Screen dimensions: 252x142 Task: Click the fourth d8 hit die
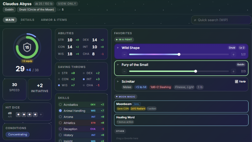point(35,115)
